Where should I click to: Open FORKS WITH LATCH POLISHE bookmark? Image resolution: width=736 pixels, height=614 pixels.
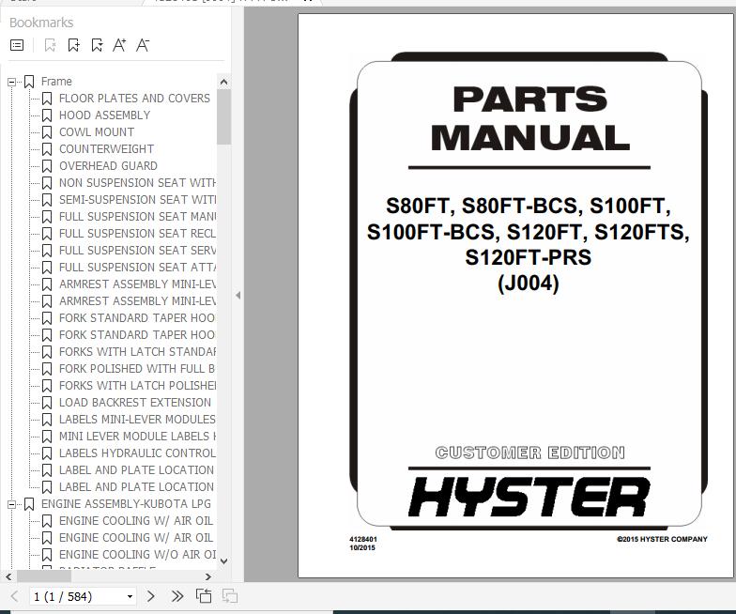pos(137,385)
